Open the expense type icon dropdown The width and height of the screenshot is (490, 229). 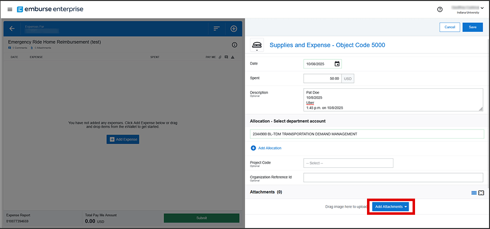(x=257, y=46)
